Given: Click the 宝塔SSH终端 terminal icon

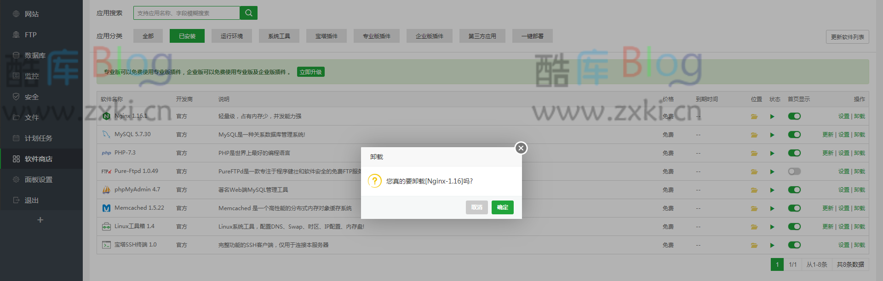Looking at the screenshot, I should (x=106, y=245).
